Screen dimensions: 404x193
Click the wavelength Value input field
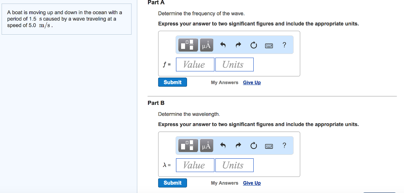tap(195, 165)
